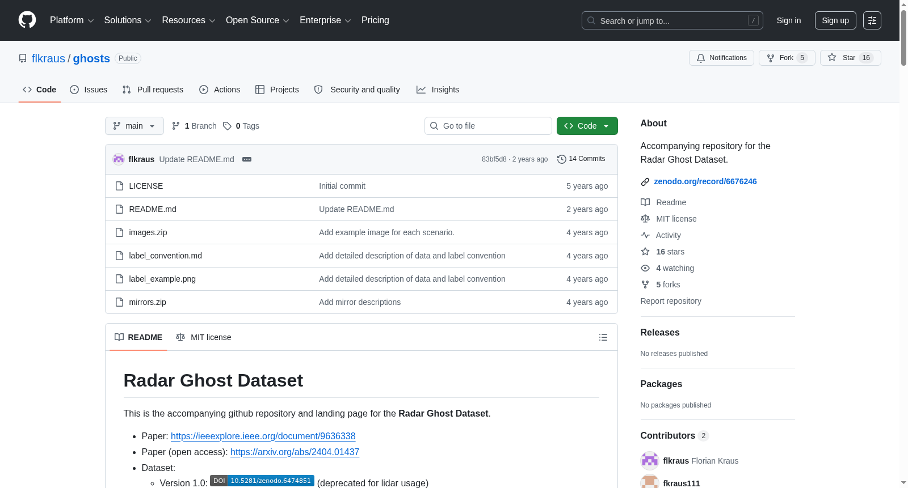Click the global navigation settings icon
This screenshot has width=908, height=488.
[x=872, y=20]
